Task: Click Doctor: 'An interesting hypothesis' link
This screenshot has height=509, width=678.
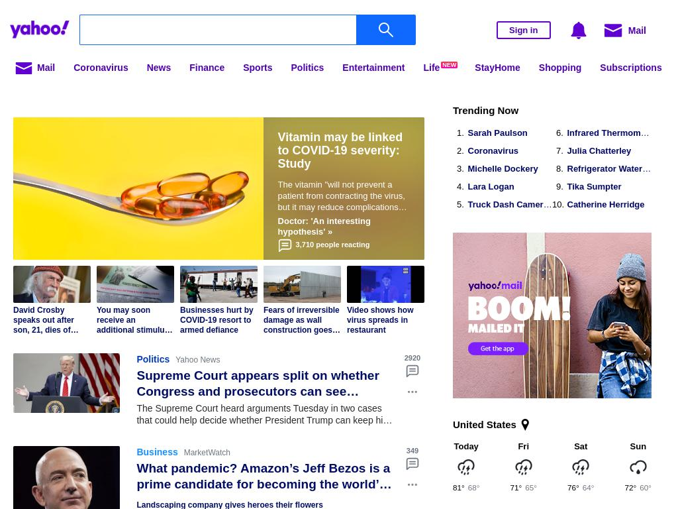Action: (x=324, y=227)
